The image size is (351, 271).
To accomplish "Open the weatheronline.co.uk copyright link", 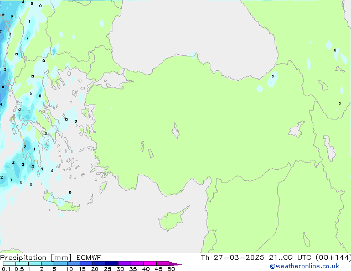I will click(x=304, y=266).
